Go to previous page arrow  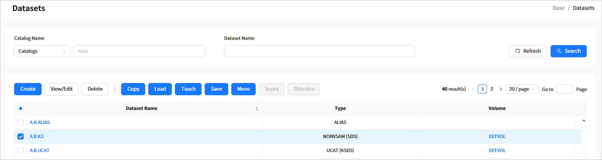coord(473,89)
